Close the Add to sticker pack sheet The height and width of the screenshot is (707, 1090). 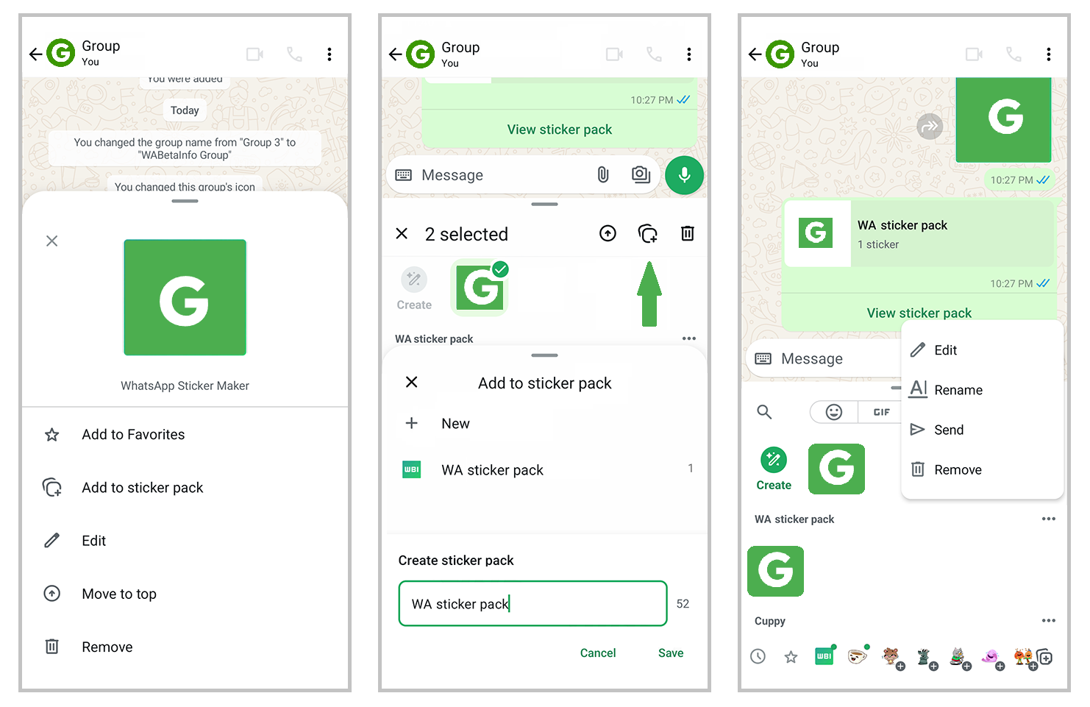click(x=412, y=382)
